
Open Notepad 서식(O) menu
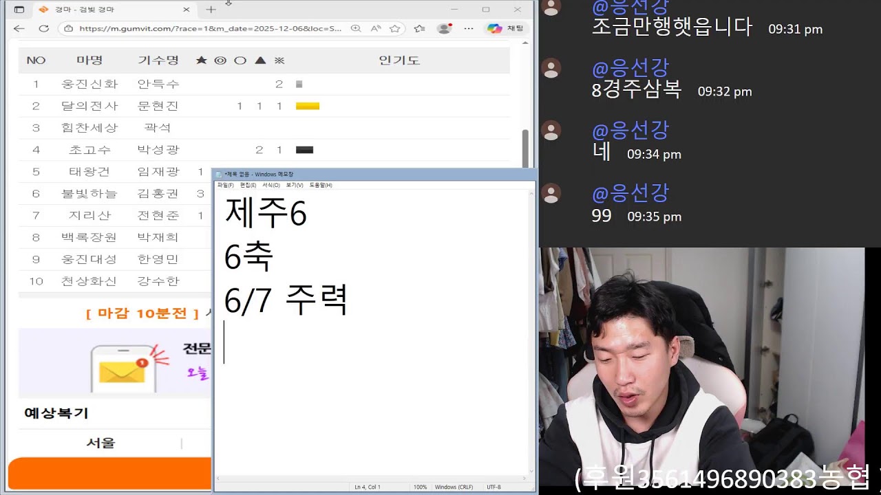(x=271, y=185)
